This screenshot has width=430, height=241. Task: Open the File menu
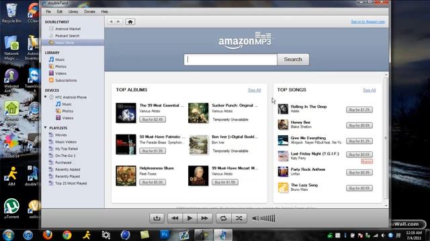pyautogui.click(x=48, y=12)
